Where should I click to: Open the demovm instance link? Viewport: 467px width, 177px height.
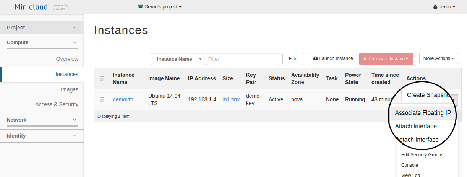[123, 99]
